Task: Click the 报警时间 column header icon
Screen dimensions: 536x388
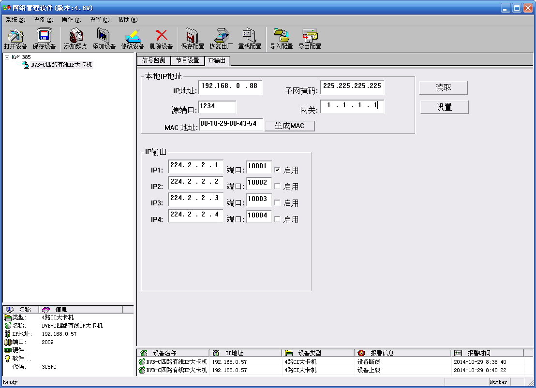Action: point(458,353)
